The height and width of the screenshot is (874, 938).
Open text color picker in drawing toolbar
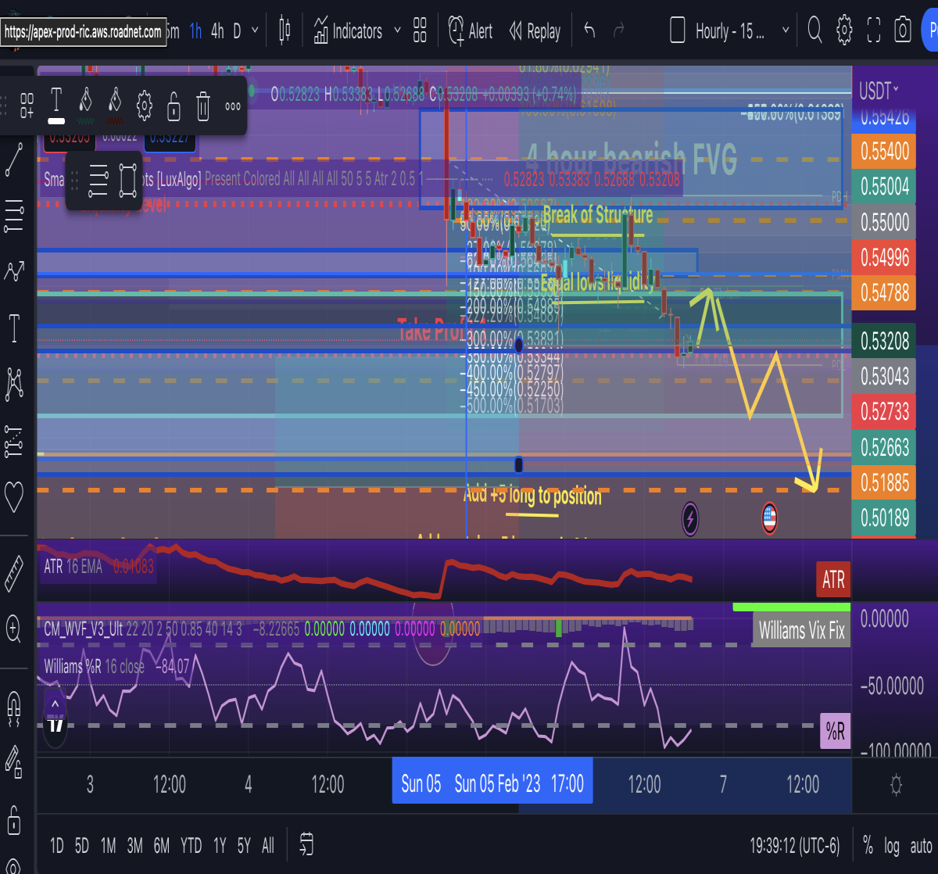tap(56, 106)
